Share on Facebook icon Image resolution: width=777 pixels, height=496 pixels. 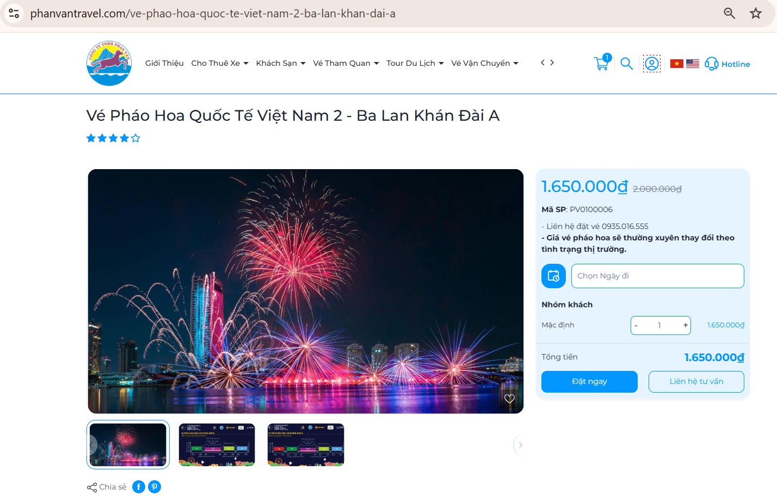tap(139, 487)
